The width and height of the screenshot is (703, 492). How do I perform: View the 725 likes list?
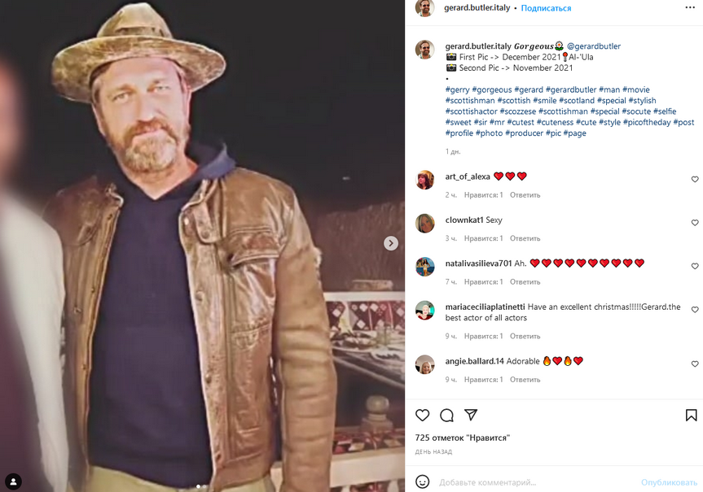[462, 438]
